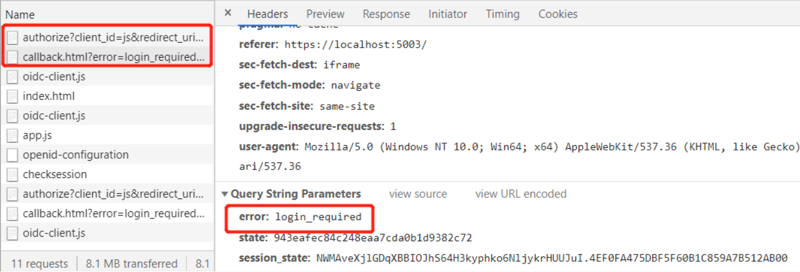800x272 pixels.
Task: Click the file icon of bottom callback.html request
Action: click(12, 214)
